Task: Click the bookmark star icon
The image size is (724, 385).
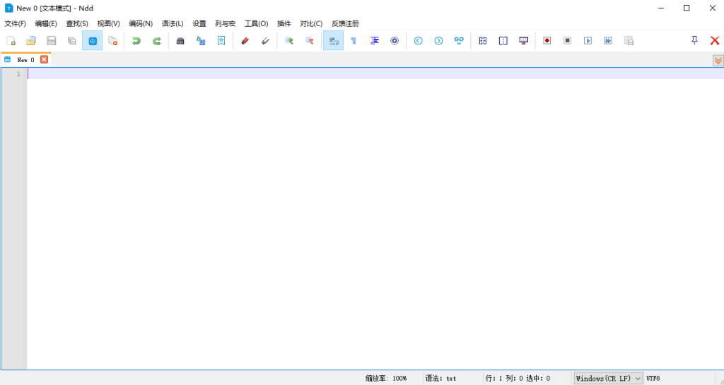Action: coord(221,40)
